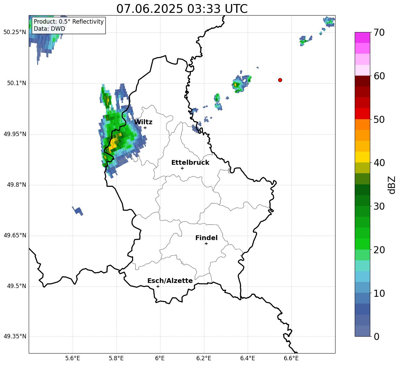400x365 pixels.
Task: Click the small blue radar echo near 5.6°E
Action: pos(78,211)
